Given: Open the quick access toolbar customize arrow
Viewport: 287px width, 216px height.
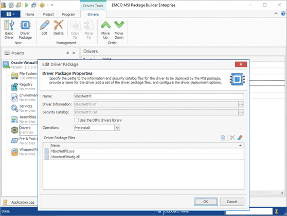Looking at the screenshot, I should pyautogui.click(x=52, y=5).
